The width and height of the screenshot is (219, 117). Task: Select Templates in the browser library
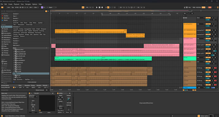tap(7, 55)
